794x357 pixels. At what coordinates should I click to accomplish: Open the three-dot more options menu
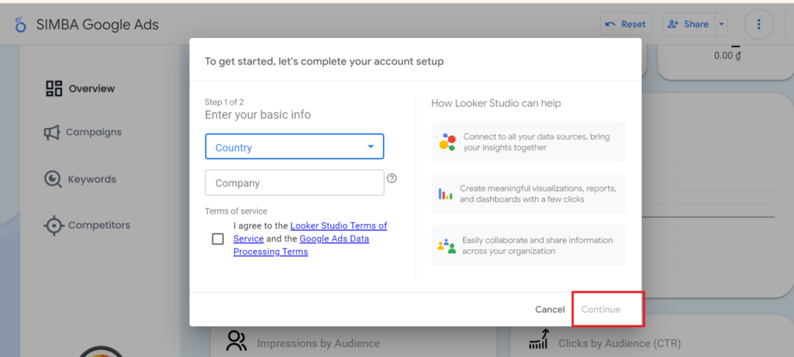coord(758,24)
